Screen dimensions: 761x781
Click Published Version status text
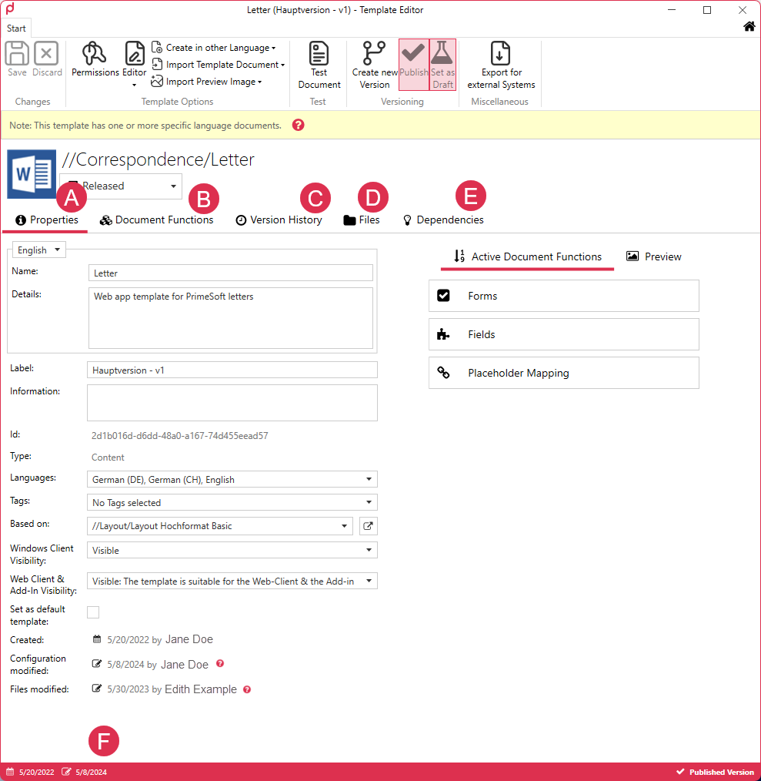point(721,772)
